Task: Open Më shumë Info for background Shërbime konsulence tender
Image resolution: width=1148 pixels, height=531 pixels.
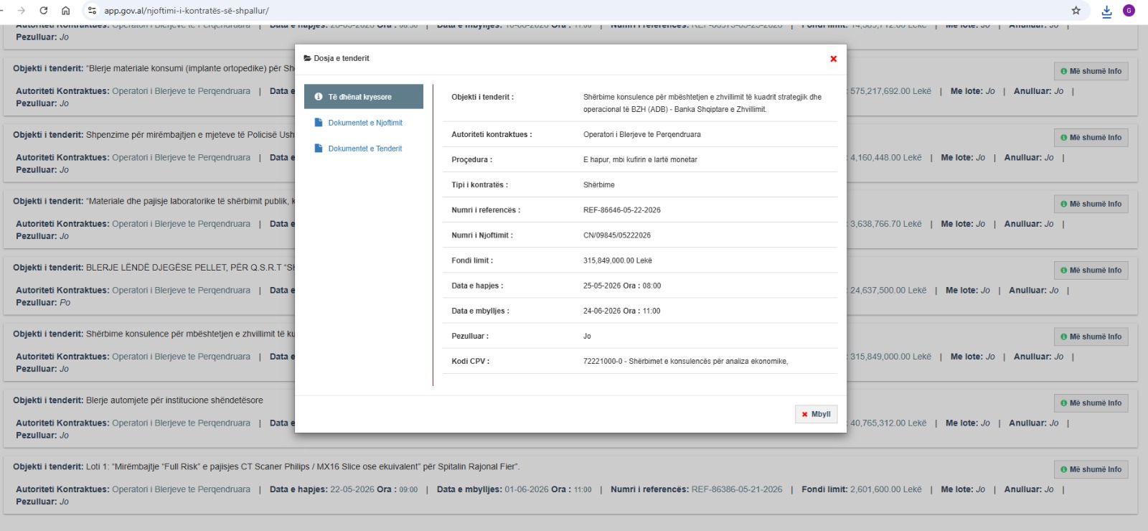Action: [x=1091, y=337]
